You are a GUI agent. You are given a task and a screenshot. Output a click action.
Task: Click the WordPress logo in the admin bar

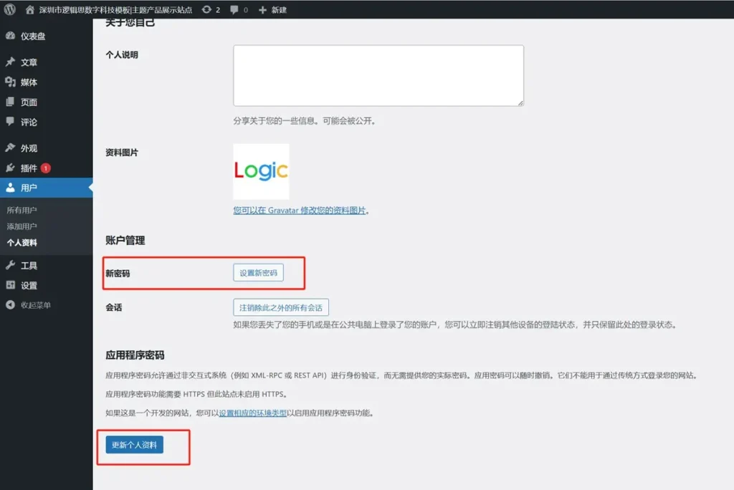click(9, 10)
